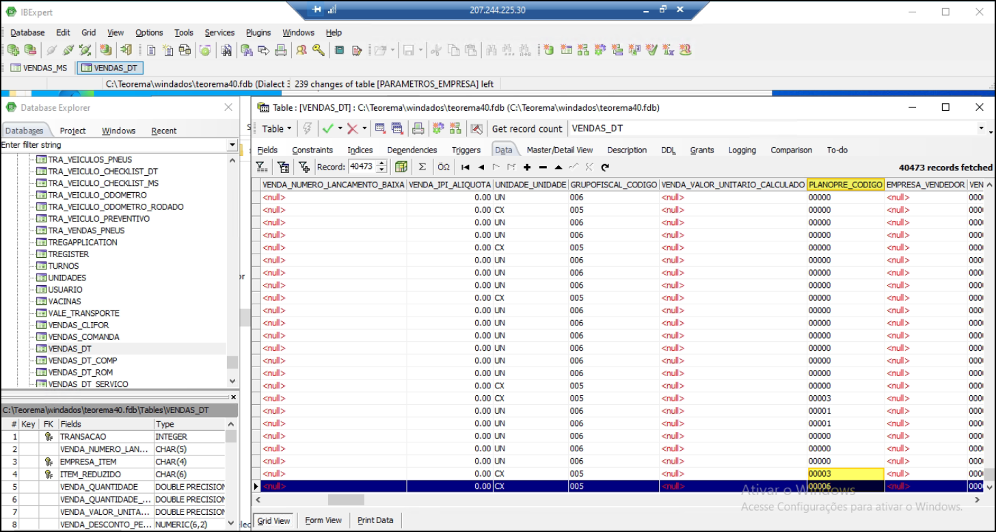
Task: Open the Database menu
Action: pos(27,32)
